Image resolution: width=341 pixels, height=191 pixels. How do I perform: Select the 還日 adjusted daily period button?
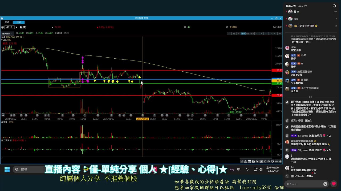(243, 34)
